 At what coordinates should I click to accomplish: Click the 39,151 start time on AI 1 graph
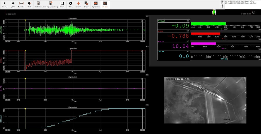coord(8,41)
